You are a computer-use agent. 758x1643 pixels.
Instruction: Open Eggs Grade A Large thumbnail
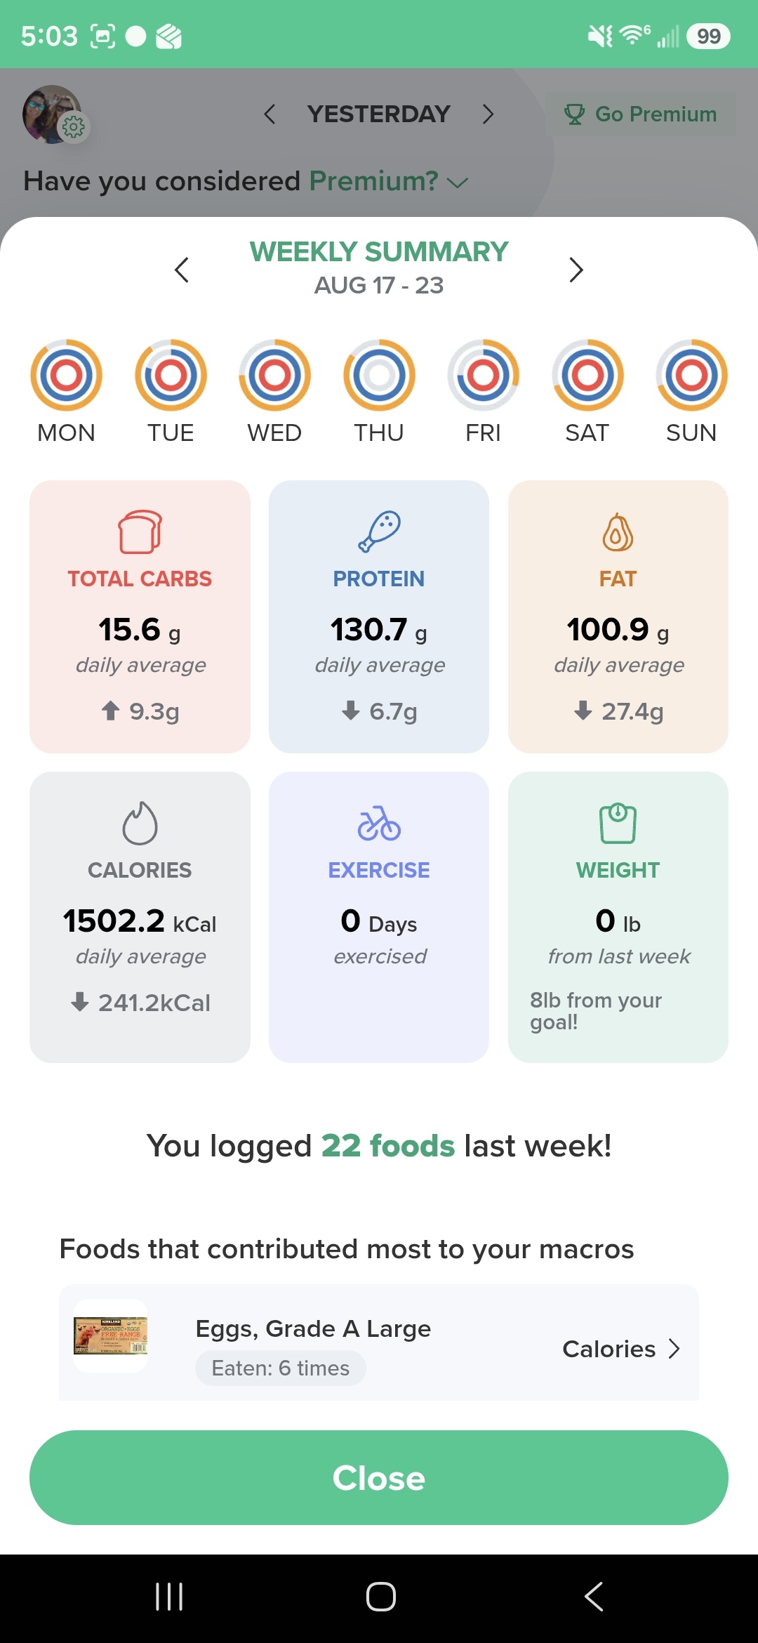(111, 1335)
